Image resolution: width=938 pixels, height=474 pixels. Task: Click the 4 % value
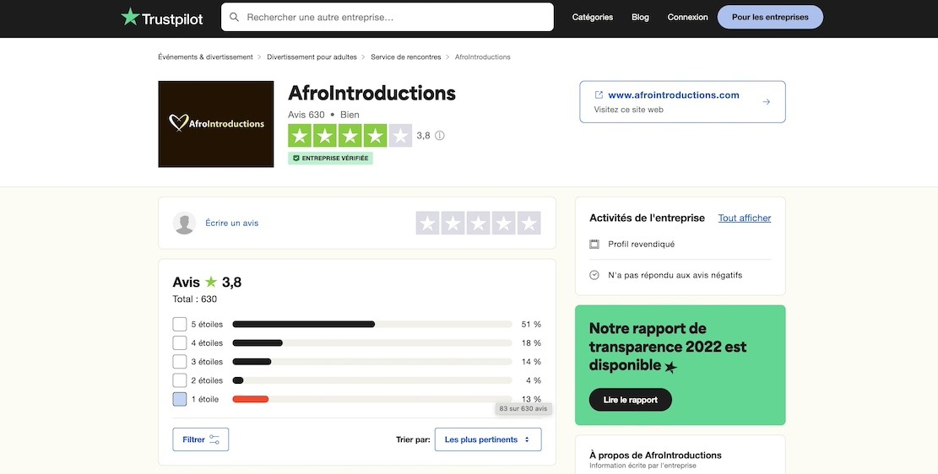(534, 380)
